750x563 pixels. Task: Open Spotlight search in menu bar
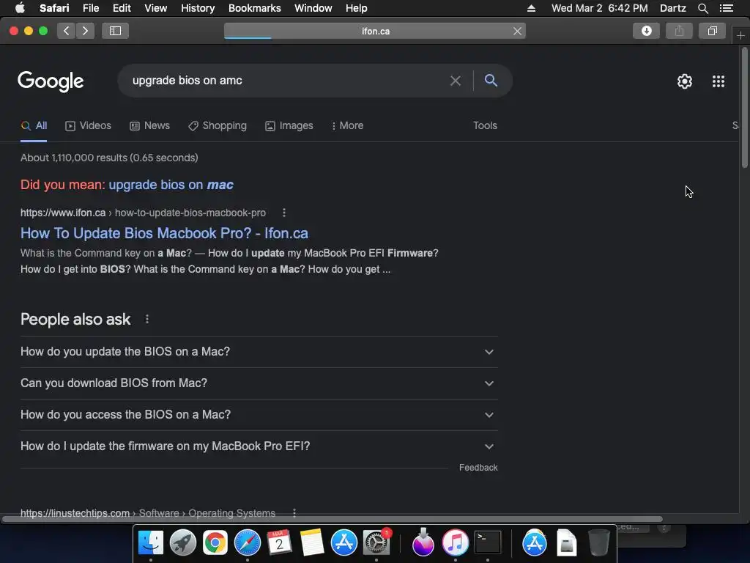702,8
